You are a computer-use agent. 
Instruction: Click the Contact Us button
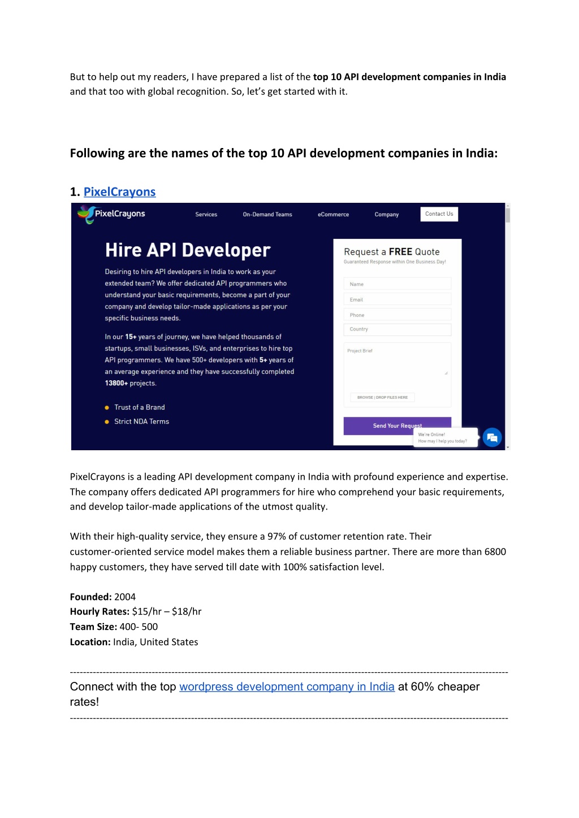click(439, 214)
